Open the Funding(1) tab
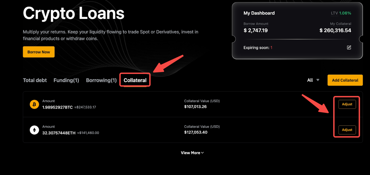Screen dimensions: 370x175 (x=66, y=80)
